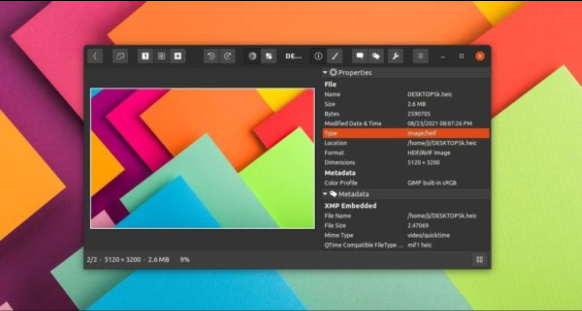Open the hamburger menu in the header bar
This screenshot has width=582, height=311.
click(421, 56)
